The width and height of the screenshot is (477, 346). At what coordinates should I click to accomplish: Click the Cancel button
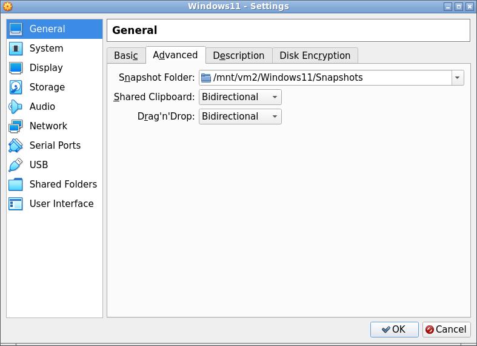pos(446,330)
